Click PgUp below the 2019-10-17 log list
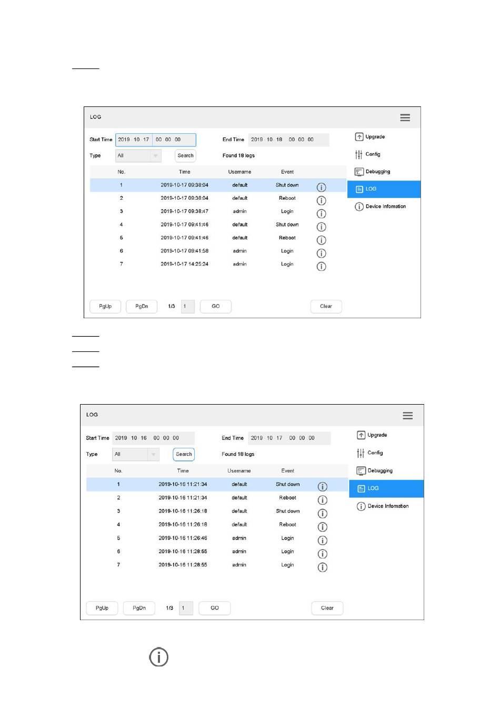 (105, 307)
